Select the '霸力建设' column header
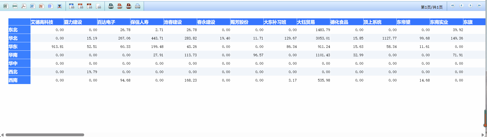Screen dimensions: 487x137 pos(81,22)
